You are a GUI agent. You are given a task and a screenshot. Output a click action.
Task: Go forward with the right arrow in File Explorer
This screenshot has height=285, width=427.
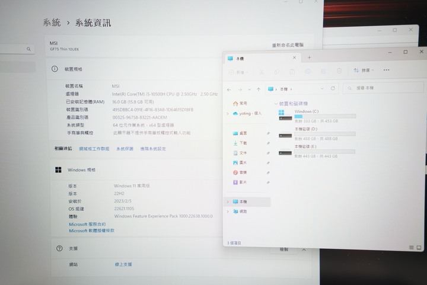[240, 89]
